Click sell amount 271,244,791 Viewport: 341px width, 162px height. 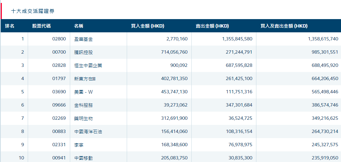(x=239, y=52)
